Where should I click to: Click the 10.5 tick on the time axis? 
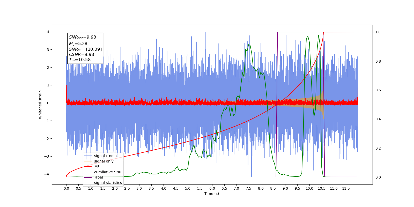[322, 188]
